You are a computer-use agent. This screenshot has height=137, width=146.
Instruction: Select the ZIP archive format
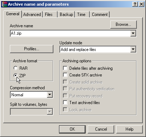coord(16,75)
